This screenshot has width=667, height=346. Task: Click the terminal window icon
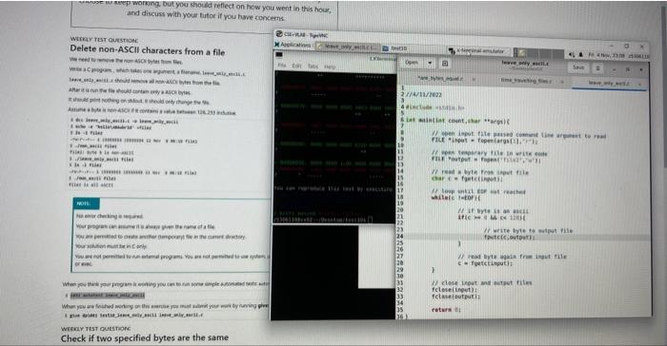(279, 54)
